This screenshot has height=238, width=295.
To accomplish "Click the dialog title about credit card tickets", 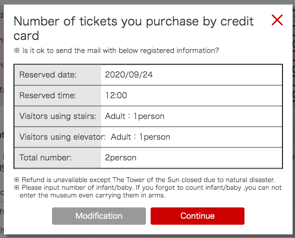I will [x=134, y=28].
